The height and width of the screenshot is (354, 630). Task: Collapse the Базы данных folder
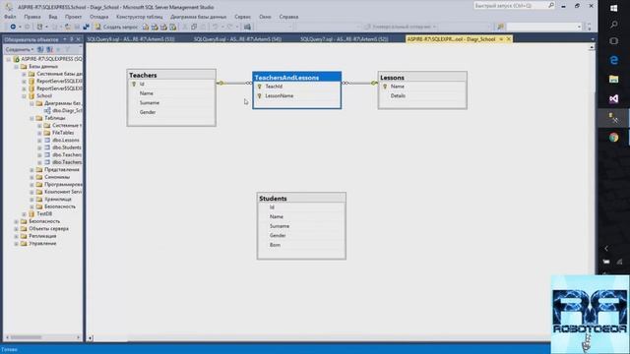[17, 67]
